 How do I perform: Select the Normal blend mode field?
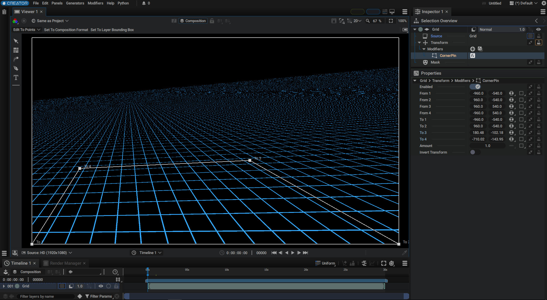point(502,29)
